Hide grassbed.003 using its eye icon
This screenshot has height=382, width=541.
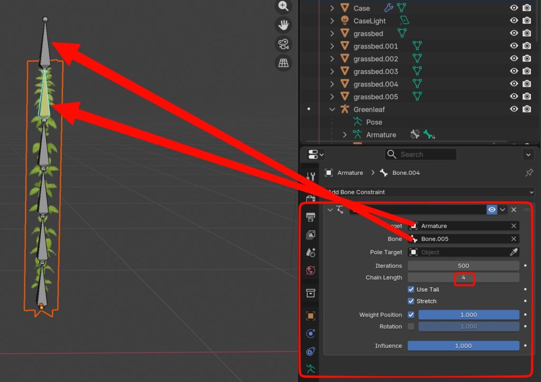514,71
